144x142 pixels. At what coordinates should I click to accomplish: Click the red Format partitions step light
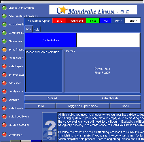4,58
